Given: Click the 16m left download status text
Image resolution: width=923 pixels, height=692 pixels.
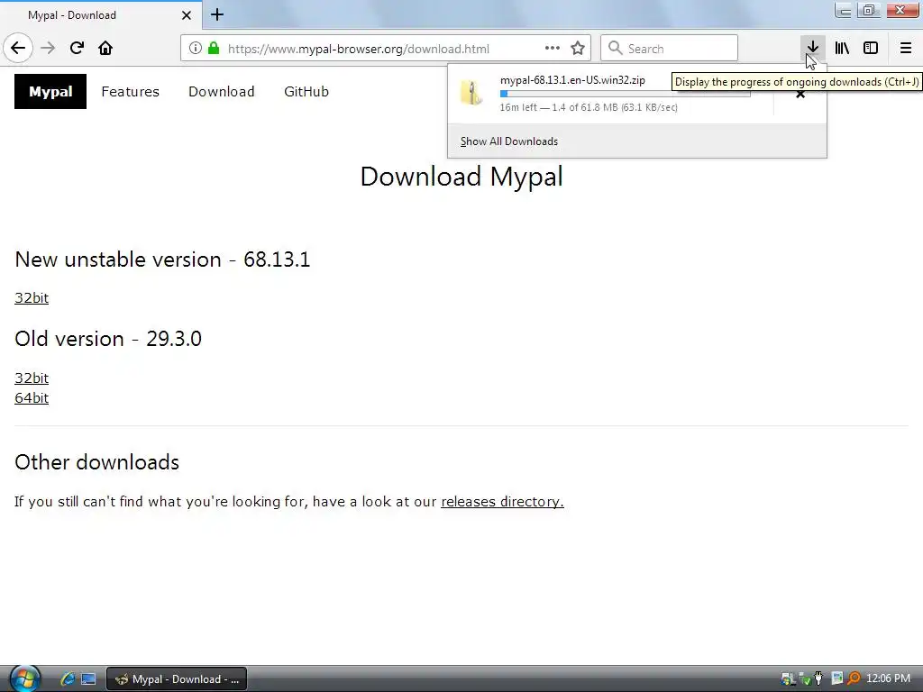Looking at the screenshot, I should (x=589, y=107).
